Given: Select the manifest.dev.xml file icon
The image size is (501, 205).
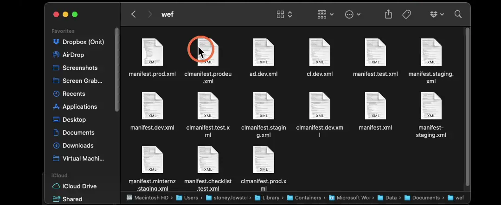Looking at the screenshot, I should pyautogui.click(x=152, y=106).
